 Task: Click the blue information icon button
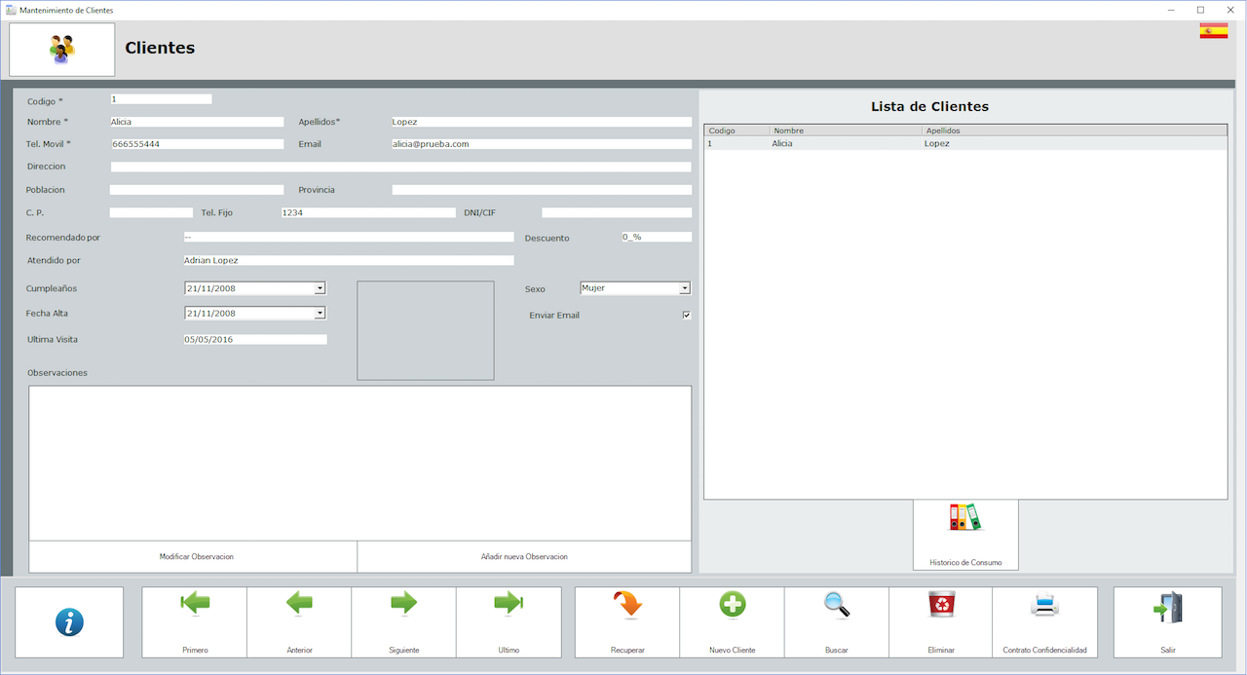pyautogui.click(x=69, y=621)
